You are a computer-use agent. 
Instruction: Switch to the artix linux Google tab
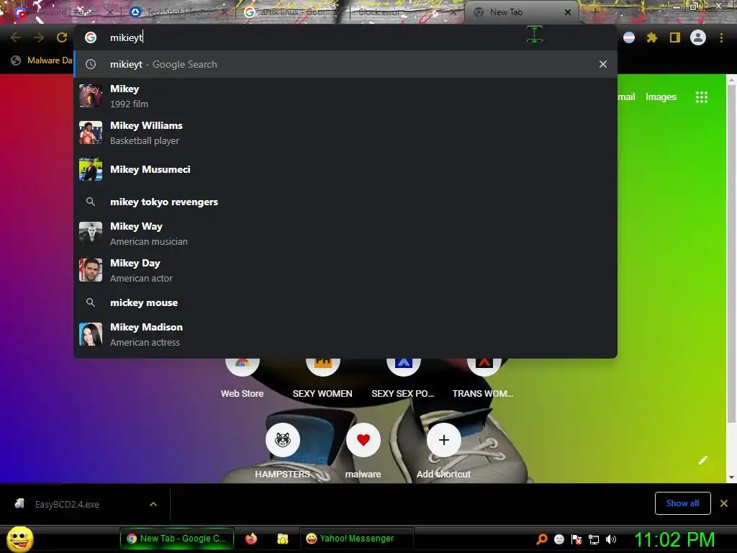coord(291,12)
